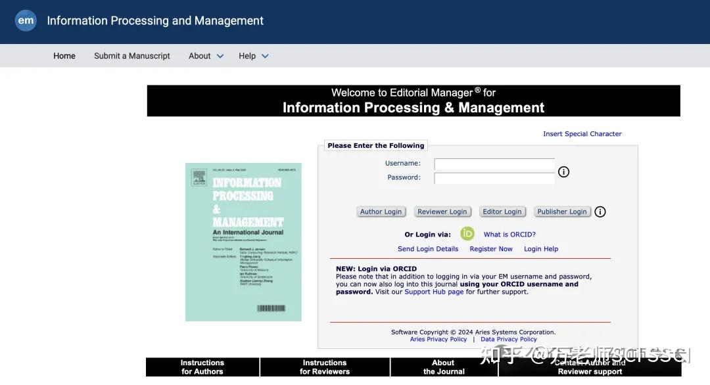Open the Register Now link
Image resolution: width=710 pixels, height=385 pixels.
(x=490, y=248)
